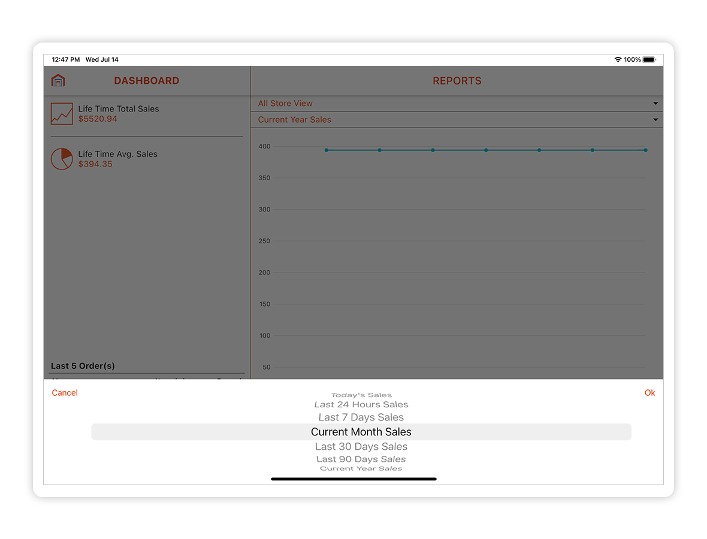The width and height of the screenshot is (707, 539).
Task: Click the Life Time Avg. Sales label
Action: (x=117, y=154)
